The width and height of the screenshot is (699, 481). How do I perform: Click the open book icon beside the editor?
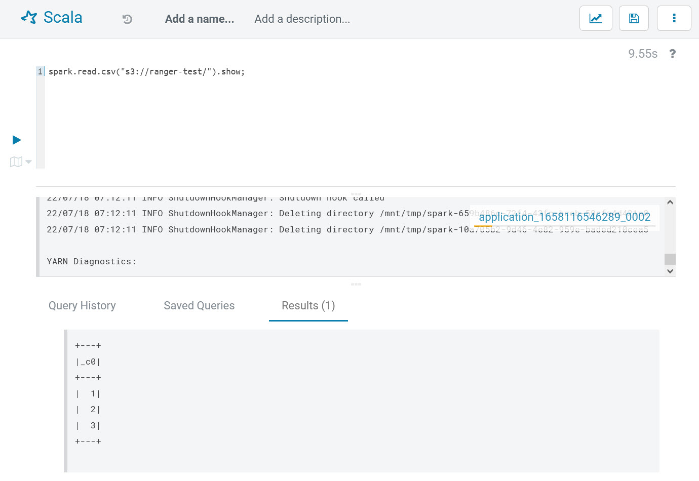(x=16, y=162)
